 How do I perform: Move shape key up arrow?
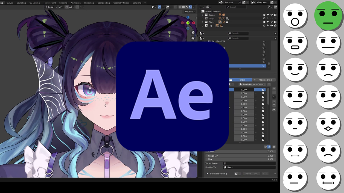pyautogui.click(x=274, y=102)
